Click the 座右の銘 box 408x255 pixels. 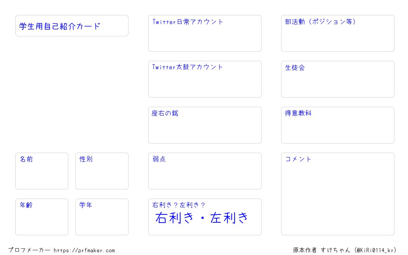coord(205,125)
